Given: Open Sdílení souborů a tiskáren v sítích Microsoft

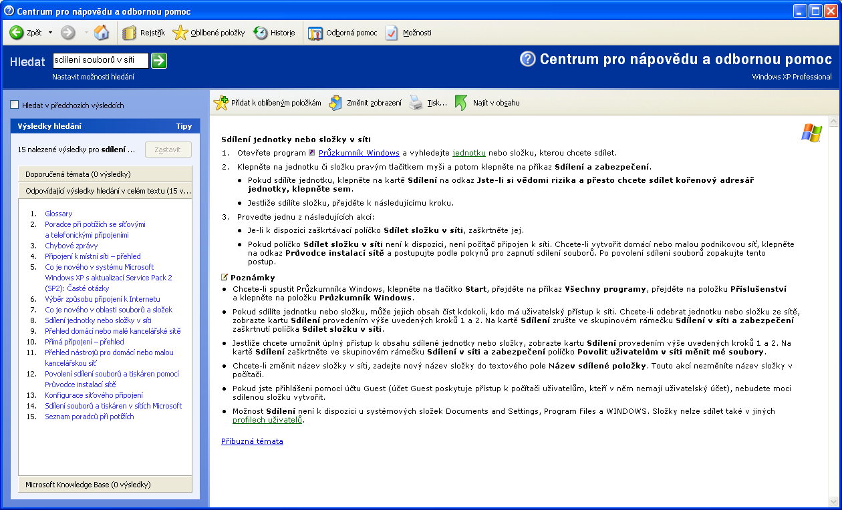Looking at the screenshot, I should (x=114, y=406).
